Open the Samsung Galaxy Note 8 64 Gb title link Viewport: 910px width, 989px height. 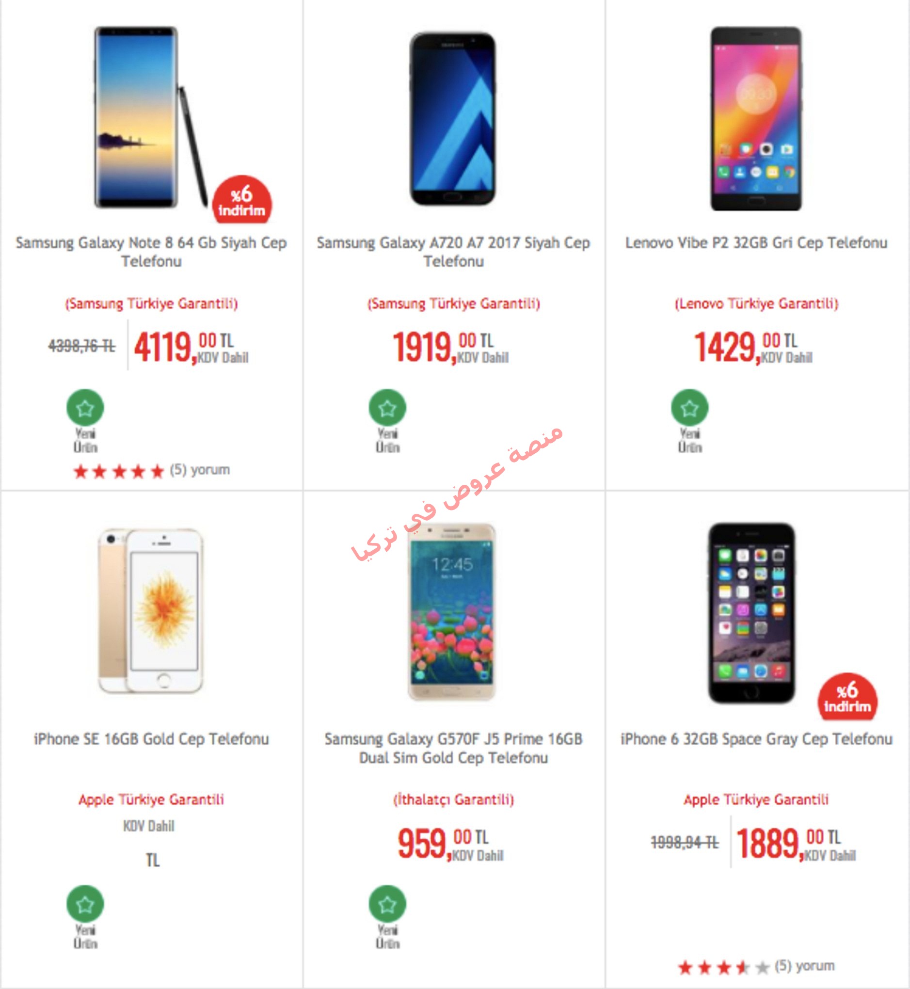(x=151, y=252)
